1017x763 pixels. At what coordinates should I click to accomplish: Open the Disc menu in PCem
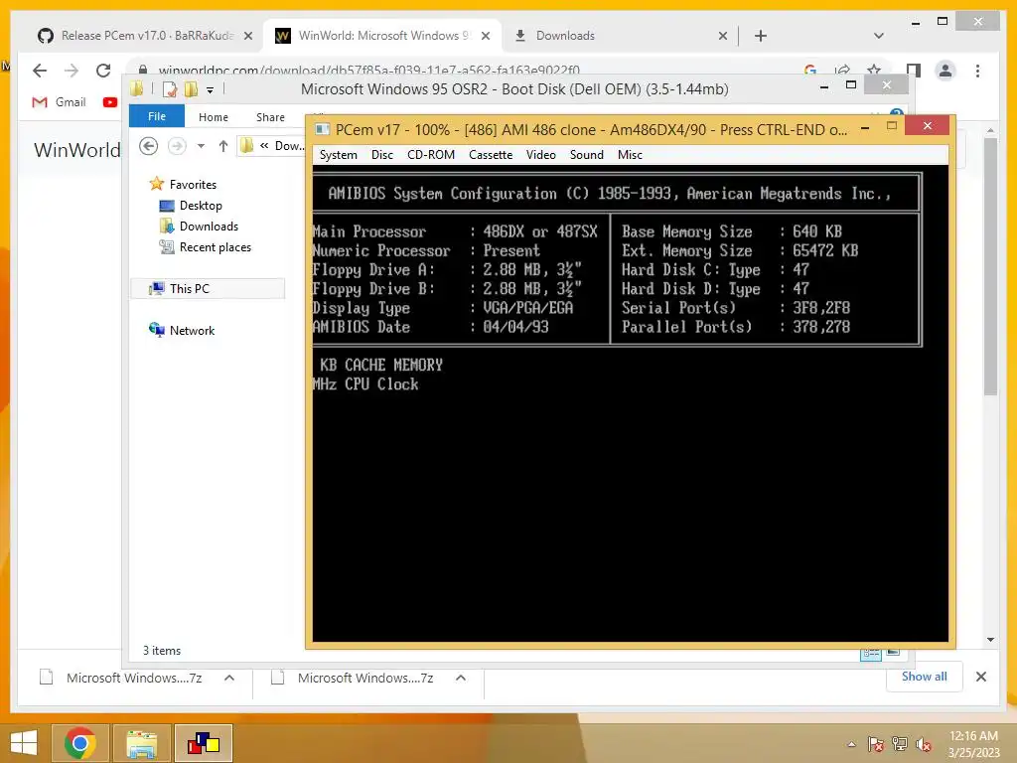(x=382, y=154)
